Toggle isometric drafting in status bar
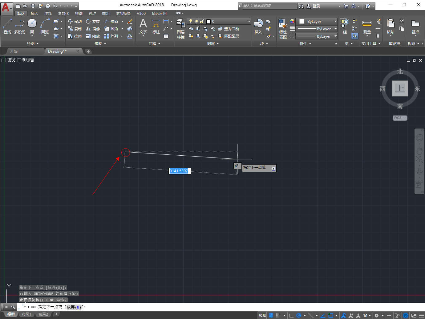The width and height of the screenshot is (425, 319). (311, 315)
